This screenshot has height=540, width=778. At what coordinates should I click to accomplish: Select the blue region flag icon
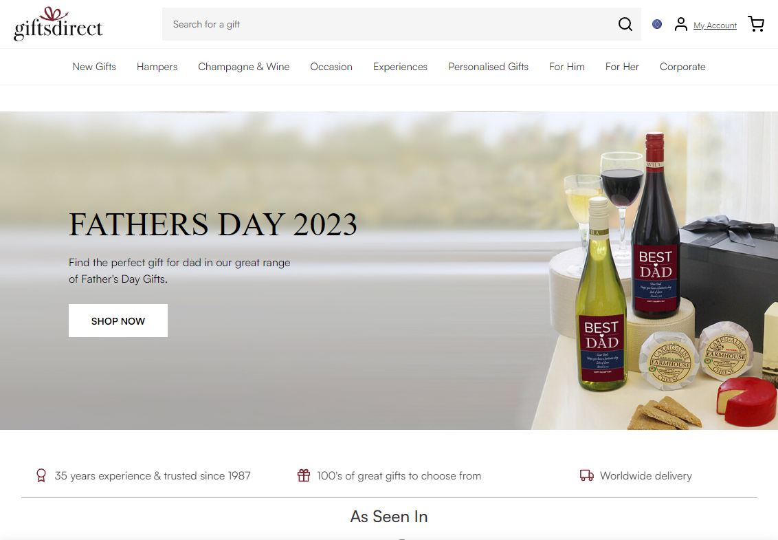(657, 24)
